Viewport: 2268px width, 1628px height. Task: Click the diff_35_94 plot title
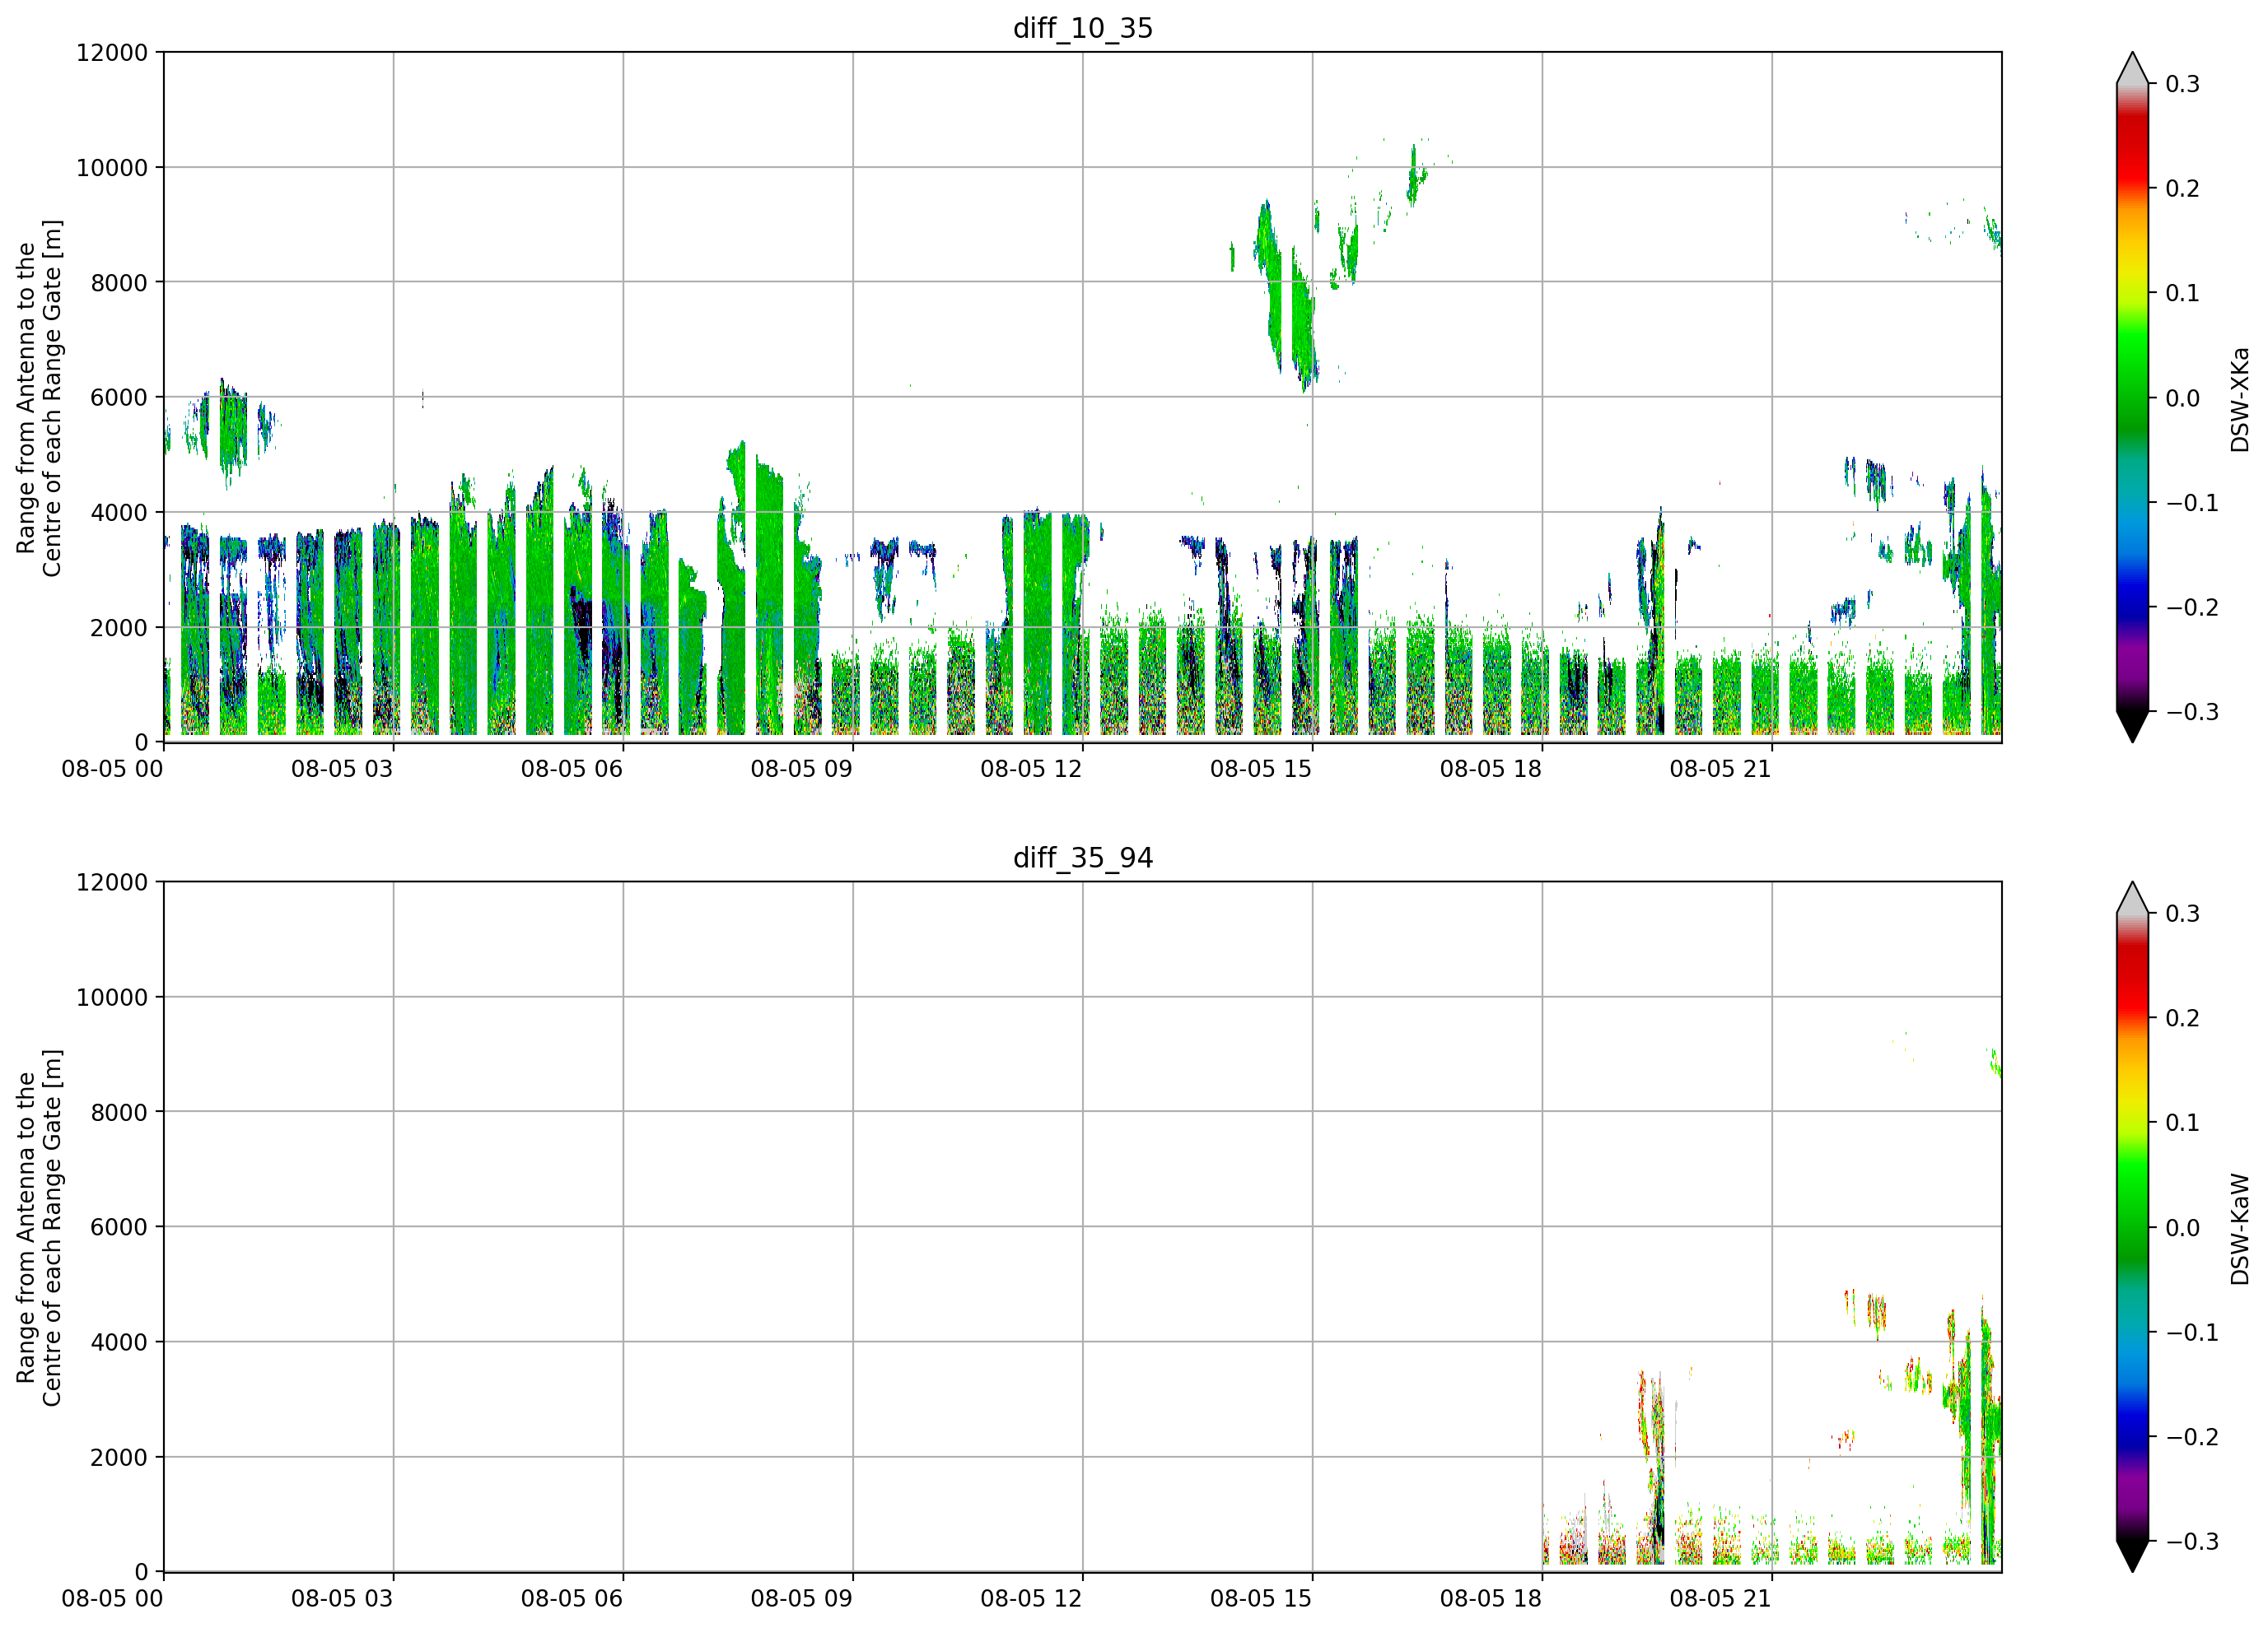[x=1083, y=858]
